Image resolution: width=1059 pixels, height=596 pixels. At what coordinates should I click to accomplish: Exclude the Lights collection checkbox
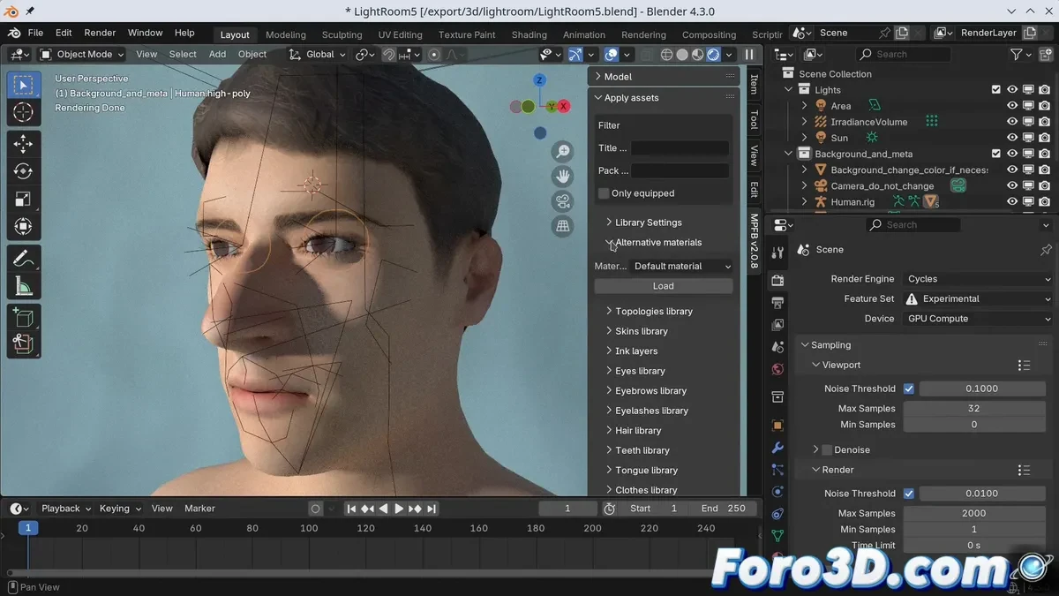pos(996,90)
